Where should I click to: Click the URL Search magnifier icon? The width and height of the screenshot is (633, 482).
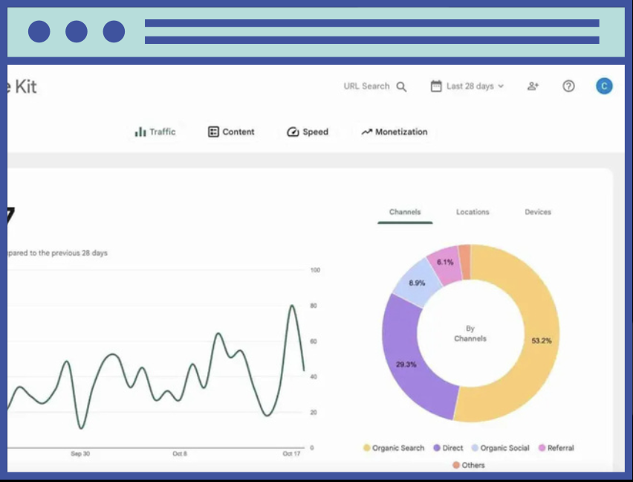(x=401, y=87)
